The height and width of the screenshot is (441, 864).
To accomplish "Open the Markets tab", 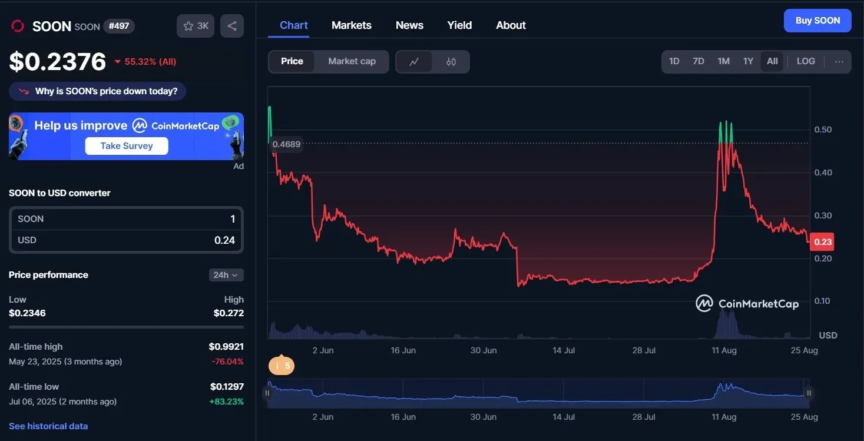I will coord(352,25).
